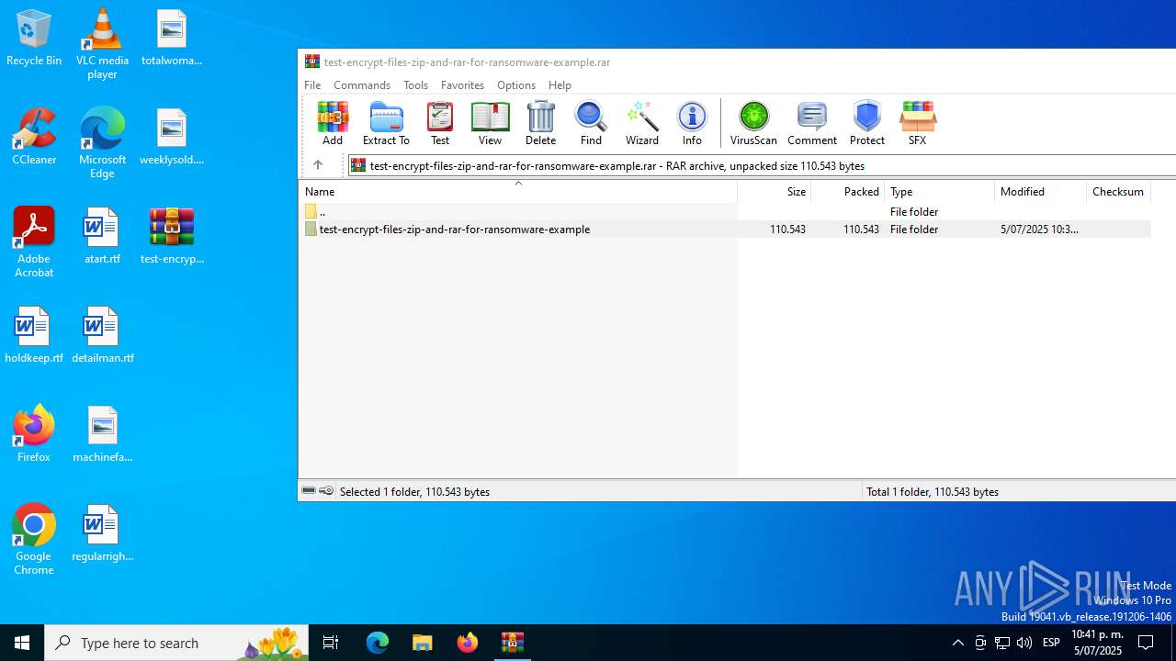1176x661 pixels.
Task: Select the parent folder '..' row
Action: [x=725, y=211]
